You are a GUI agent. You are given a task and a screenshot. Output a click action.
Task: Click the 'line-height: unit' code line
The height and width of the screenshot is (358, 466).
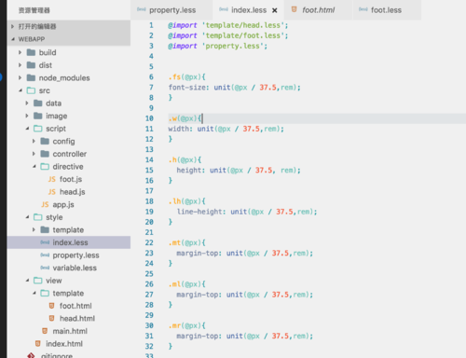pyautogui.click(x=247, y=212)
